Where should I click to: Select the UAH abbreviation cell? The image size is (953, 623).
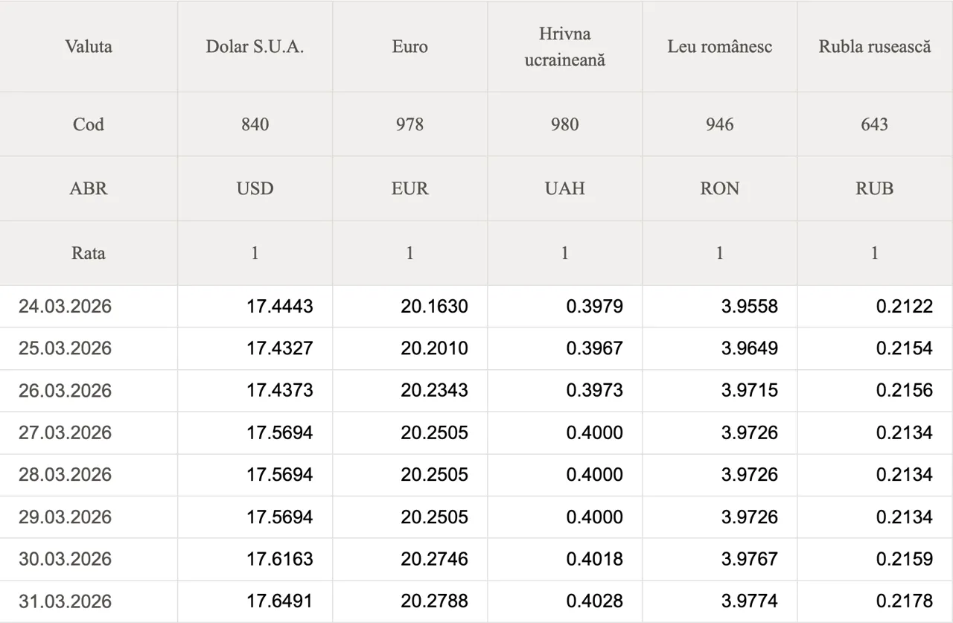point(564,188)
